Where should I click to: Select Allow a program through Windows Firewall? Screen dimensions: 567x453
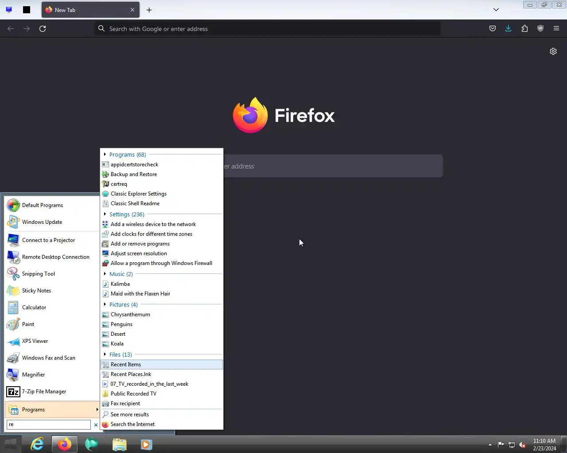162,263
